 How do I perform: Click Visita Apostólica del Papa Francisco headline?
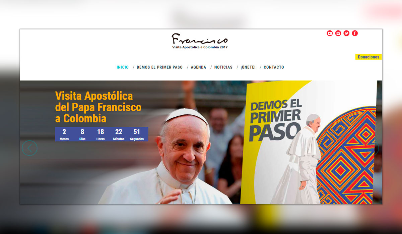pos(98,107)
